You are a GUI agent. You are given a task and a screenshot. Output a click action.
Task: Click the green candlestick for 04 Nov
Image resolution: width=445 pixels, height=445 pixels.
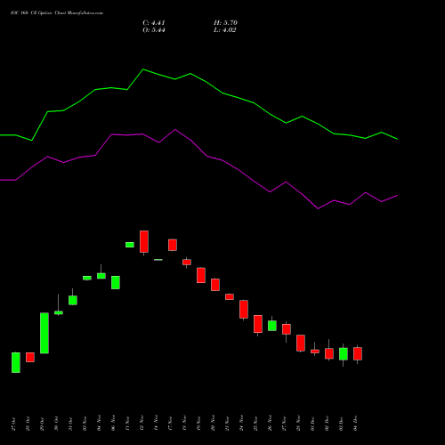[101, 276]
